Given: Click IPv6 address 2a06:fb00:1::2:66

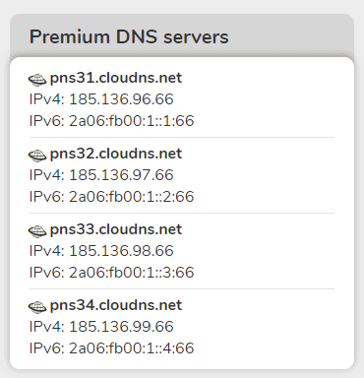Looking at the screenshot, I should click(132, 197).
